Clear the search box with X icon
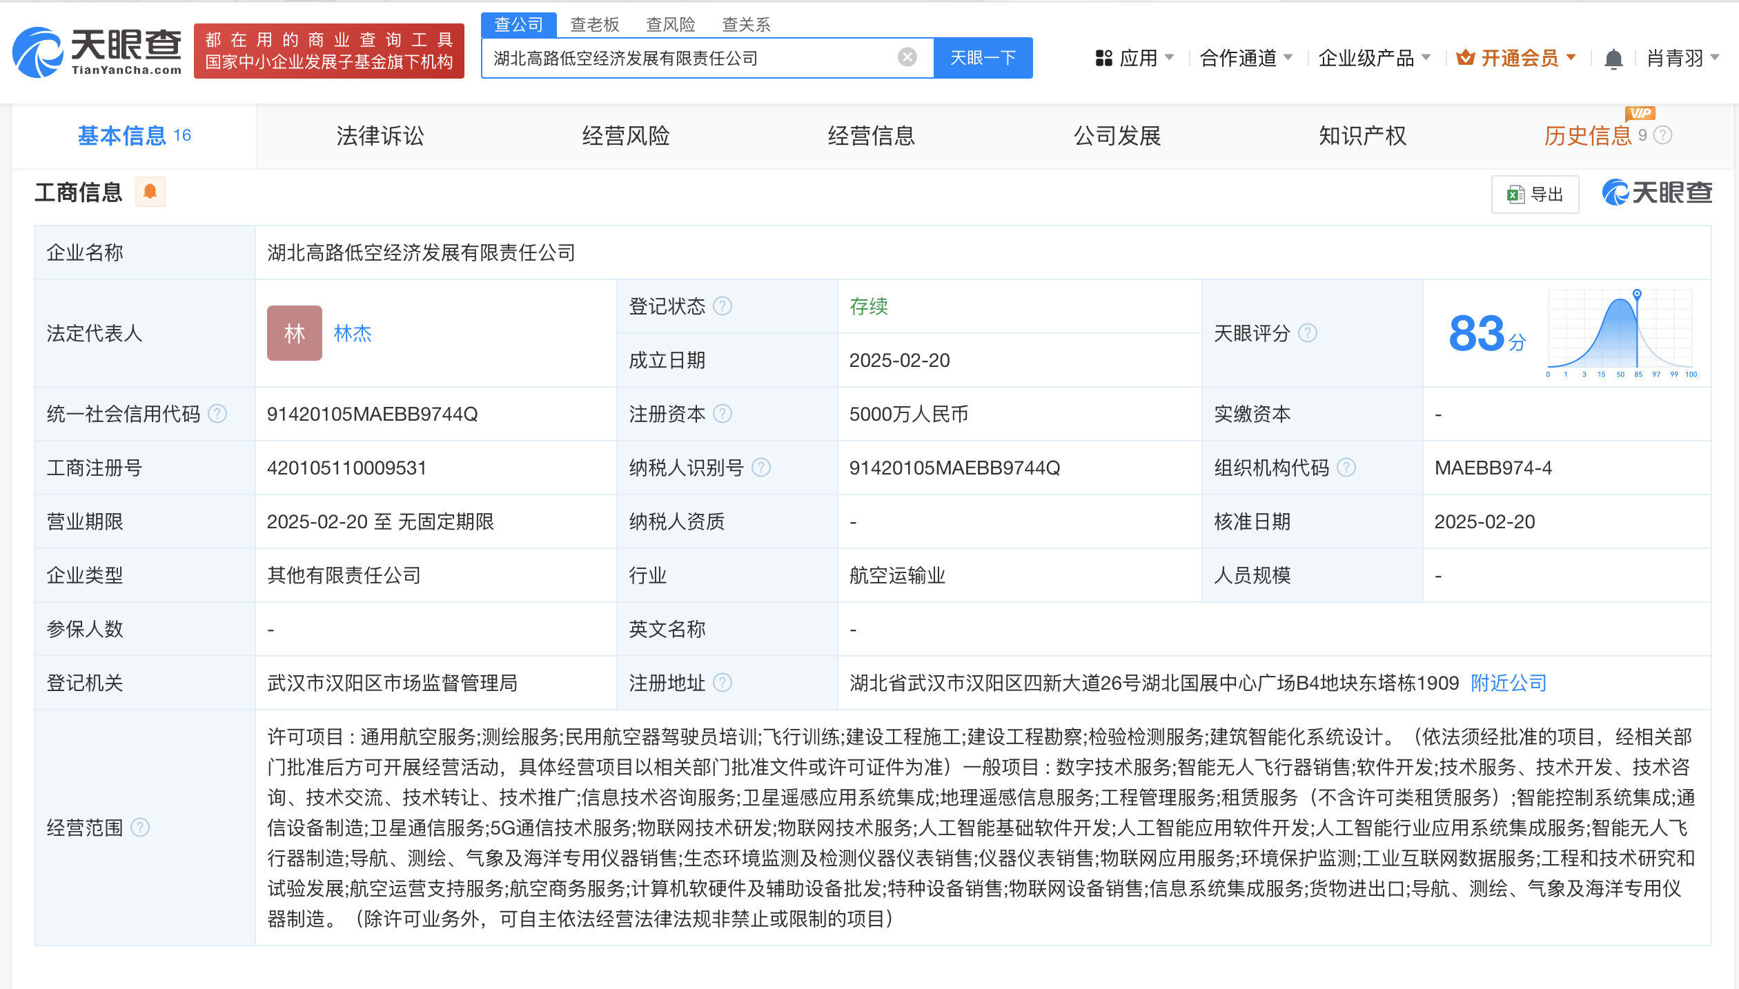Image resolution: width=1739 pixels, height=989 pixels. (907, 57)
